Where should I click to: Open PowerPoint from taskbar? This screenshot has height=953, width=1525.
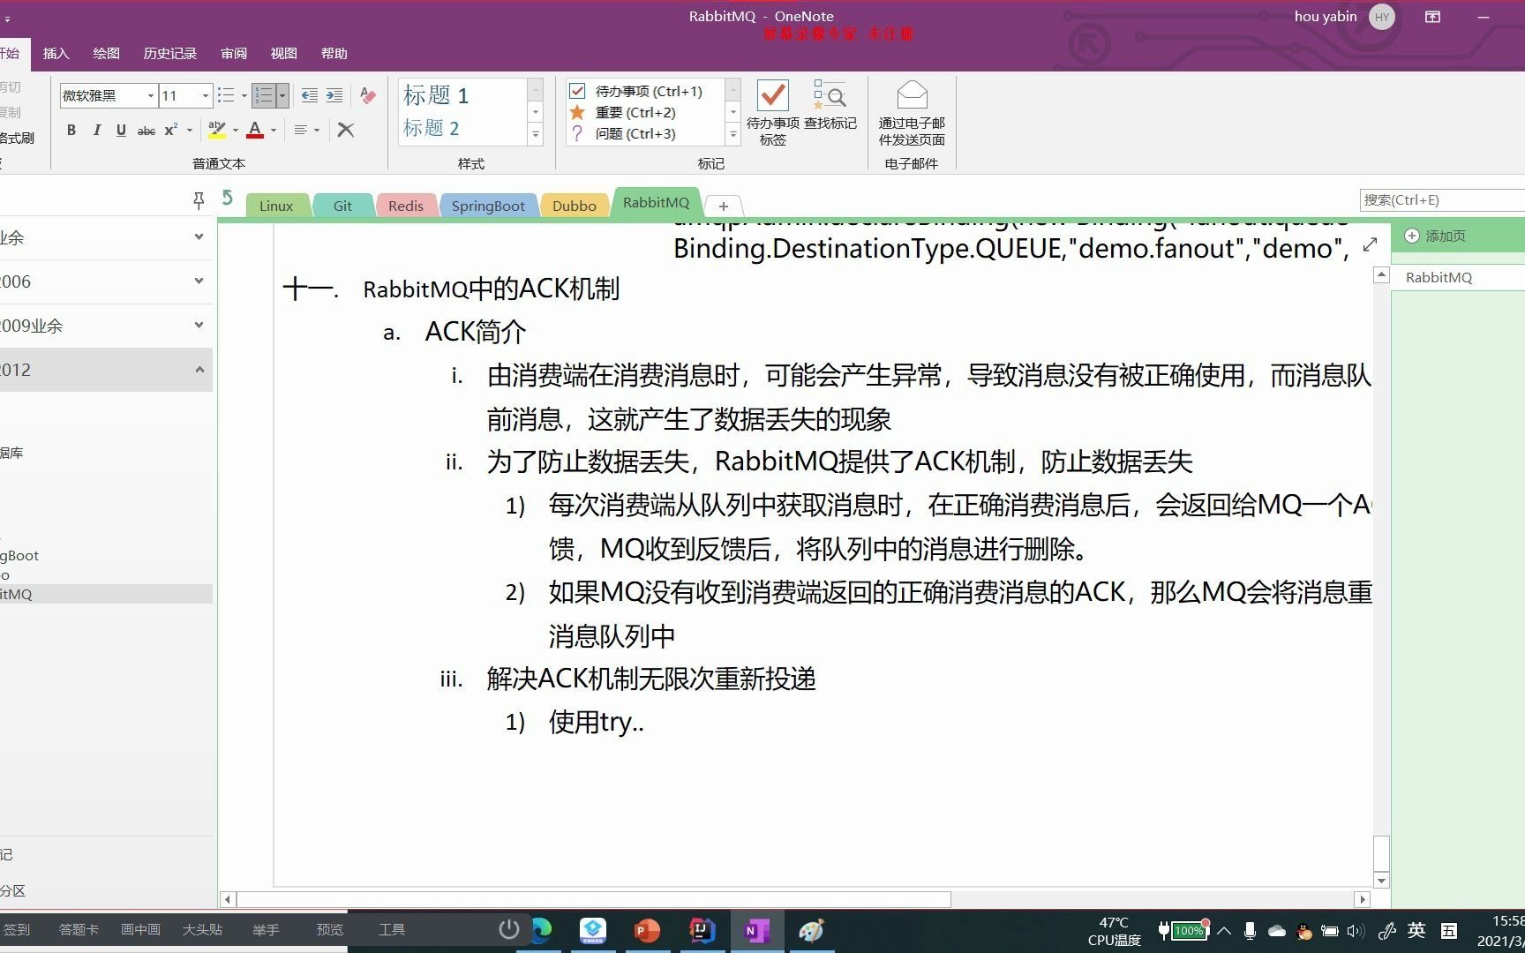pyautogui.click(x=647, y=930)
